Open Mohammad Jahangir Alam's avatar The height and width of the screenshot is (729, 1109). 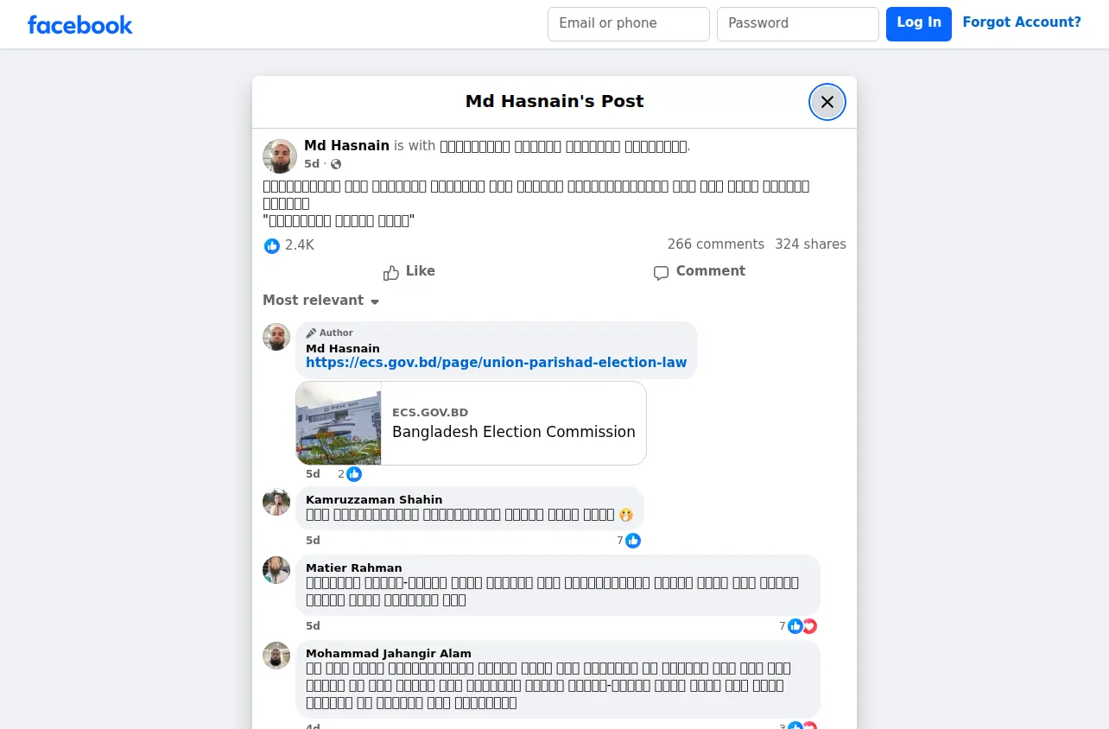tap(276, 656)
